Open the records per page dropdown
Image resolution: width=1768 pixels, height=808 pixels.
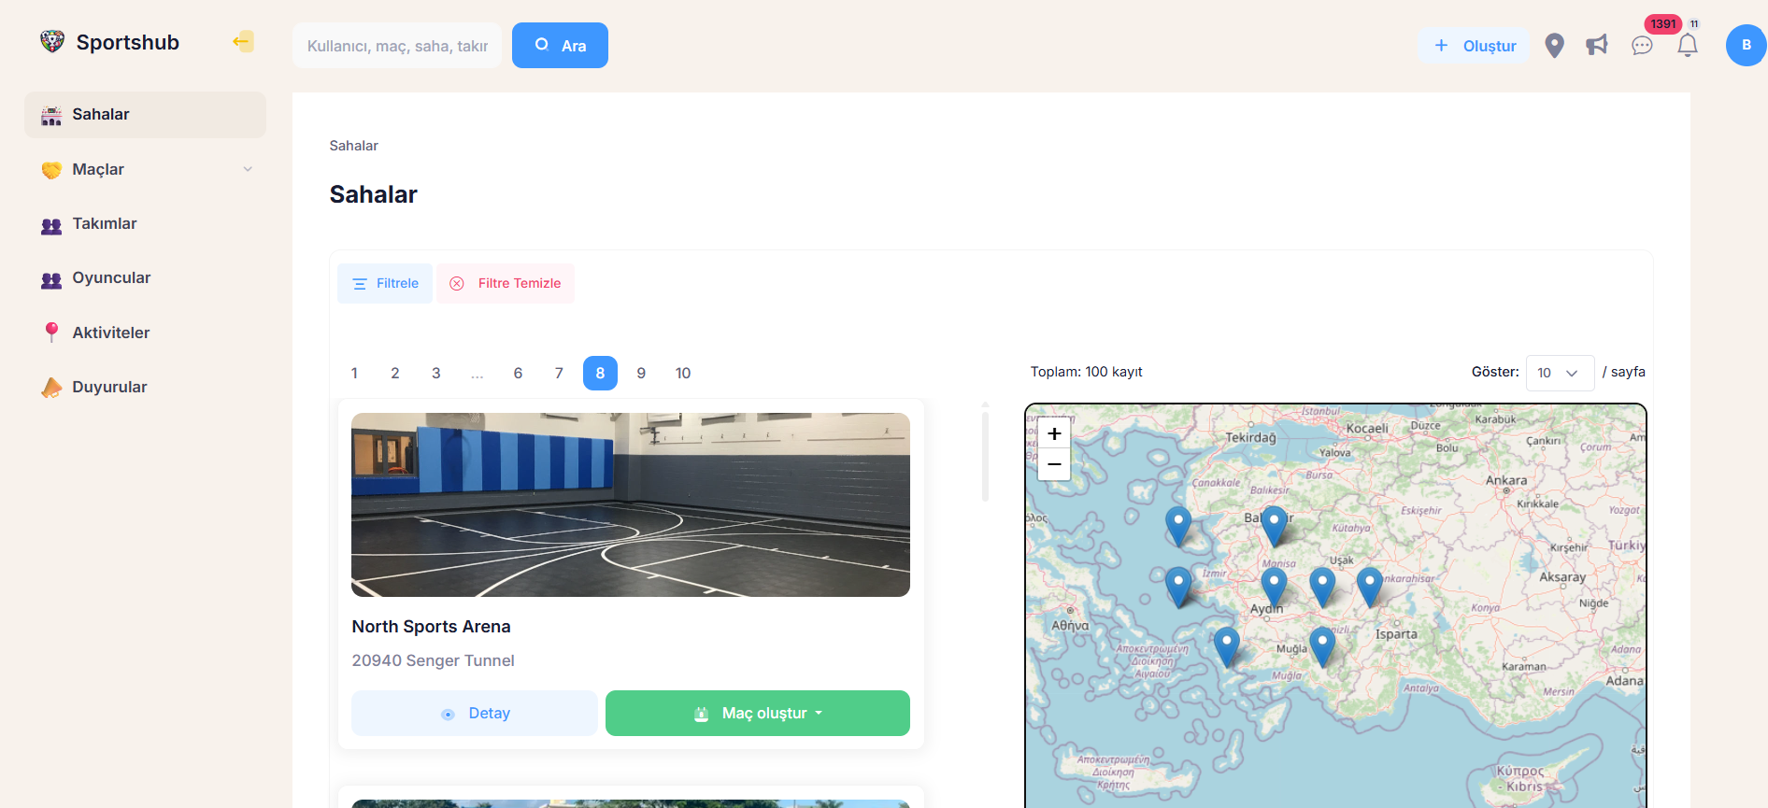[1559, 373]
